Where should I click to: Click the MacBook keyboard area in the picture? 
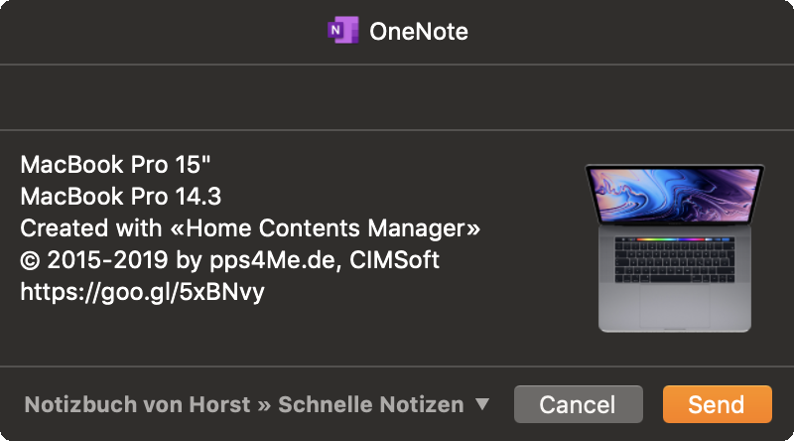[675, 260]
